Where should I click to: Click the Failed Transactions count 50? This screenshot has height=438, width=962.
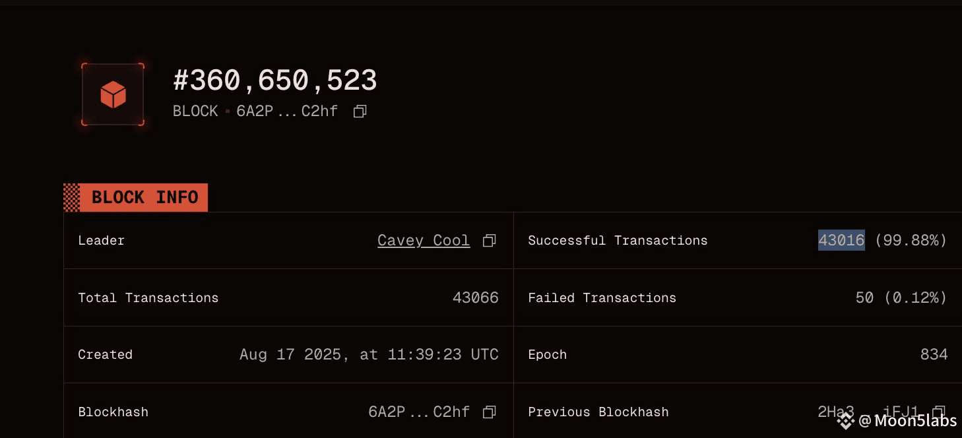click(x=864, y=298)
